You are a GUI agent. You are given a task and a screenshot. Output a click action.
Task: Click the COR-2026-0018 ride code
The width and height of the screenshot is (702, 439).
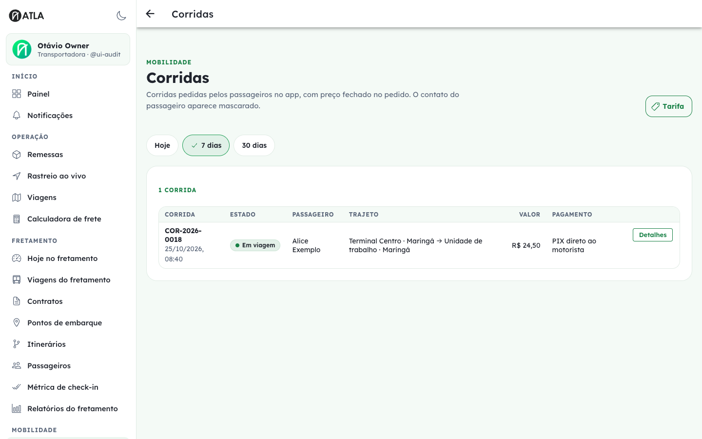(x=183, y=235)
